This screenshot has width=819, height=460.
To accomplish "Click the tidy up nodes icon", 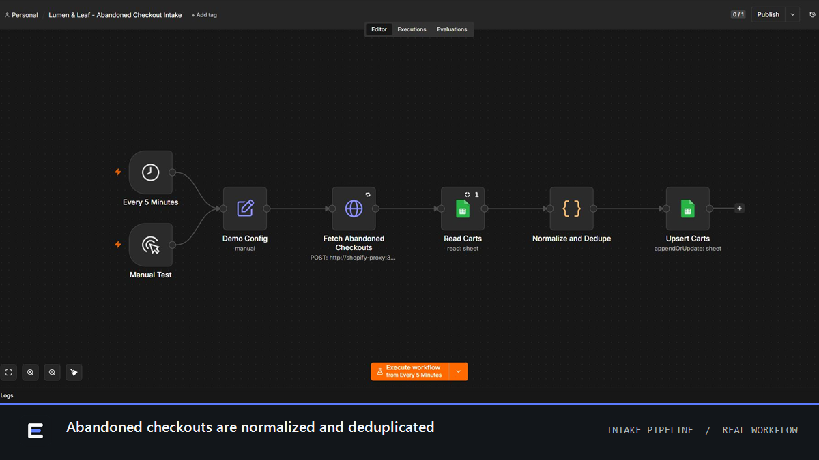I will (74, 372).
